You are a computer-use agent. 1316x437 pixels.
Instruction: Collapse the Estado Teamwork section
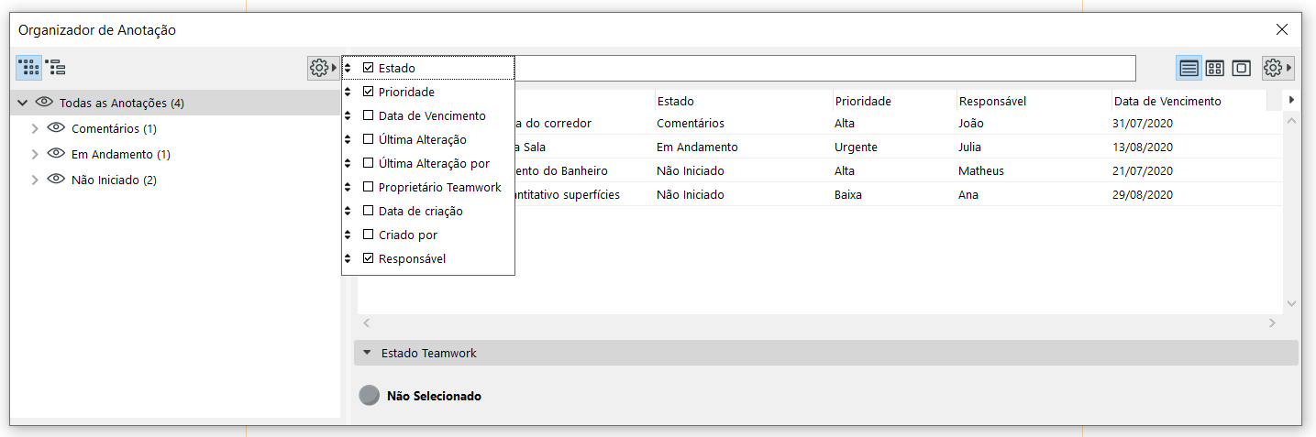(x=368, y=353)
